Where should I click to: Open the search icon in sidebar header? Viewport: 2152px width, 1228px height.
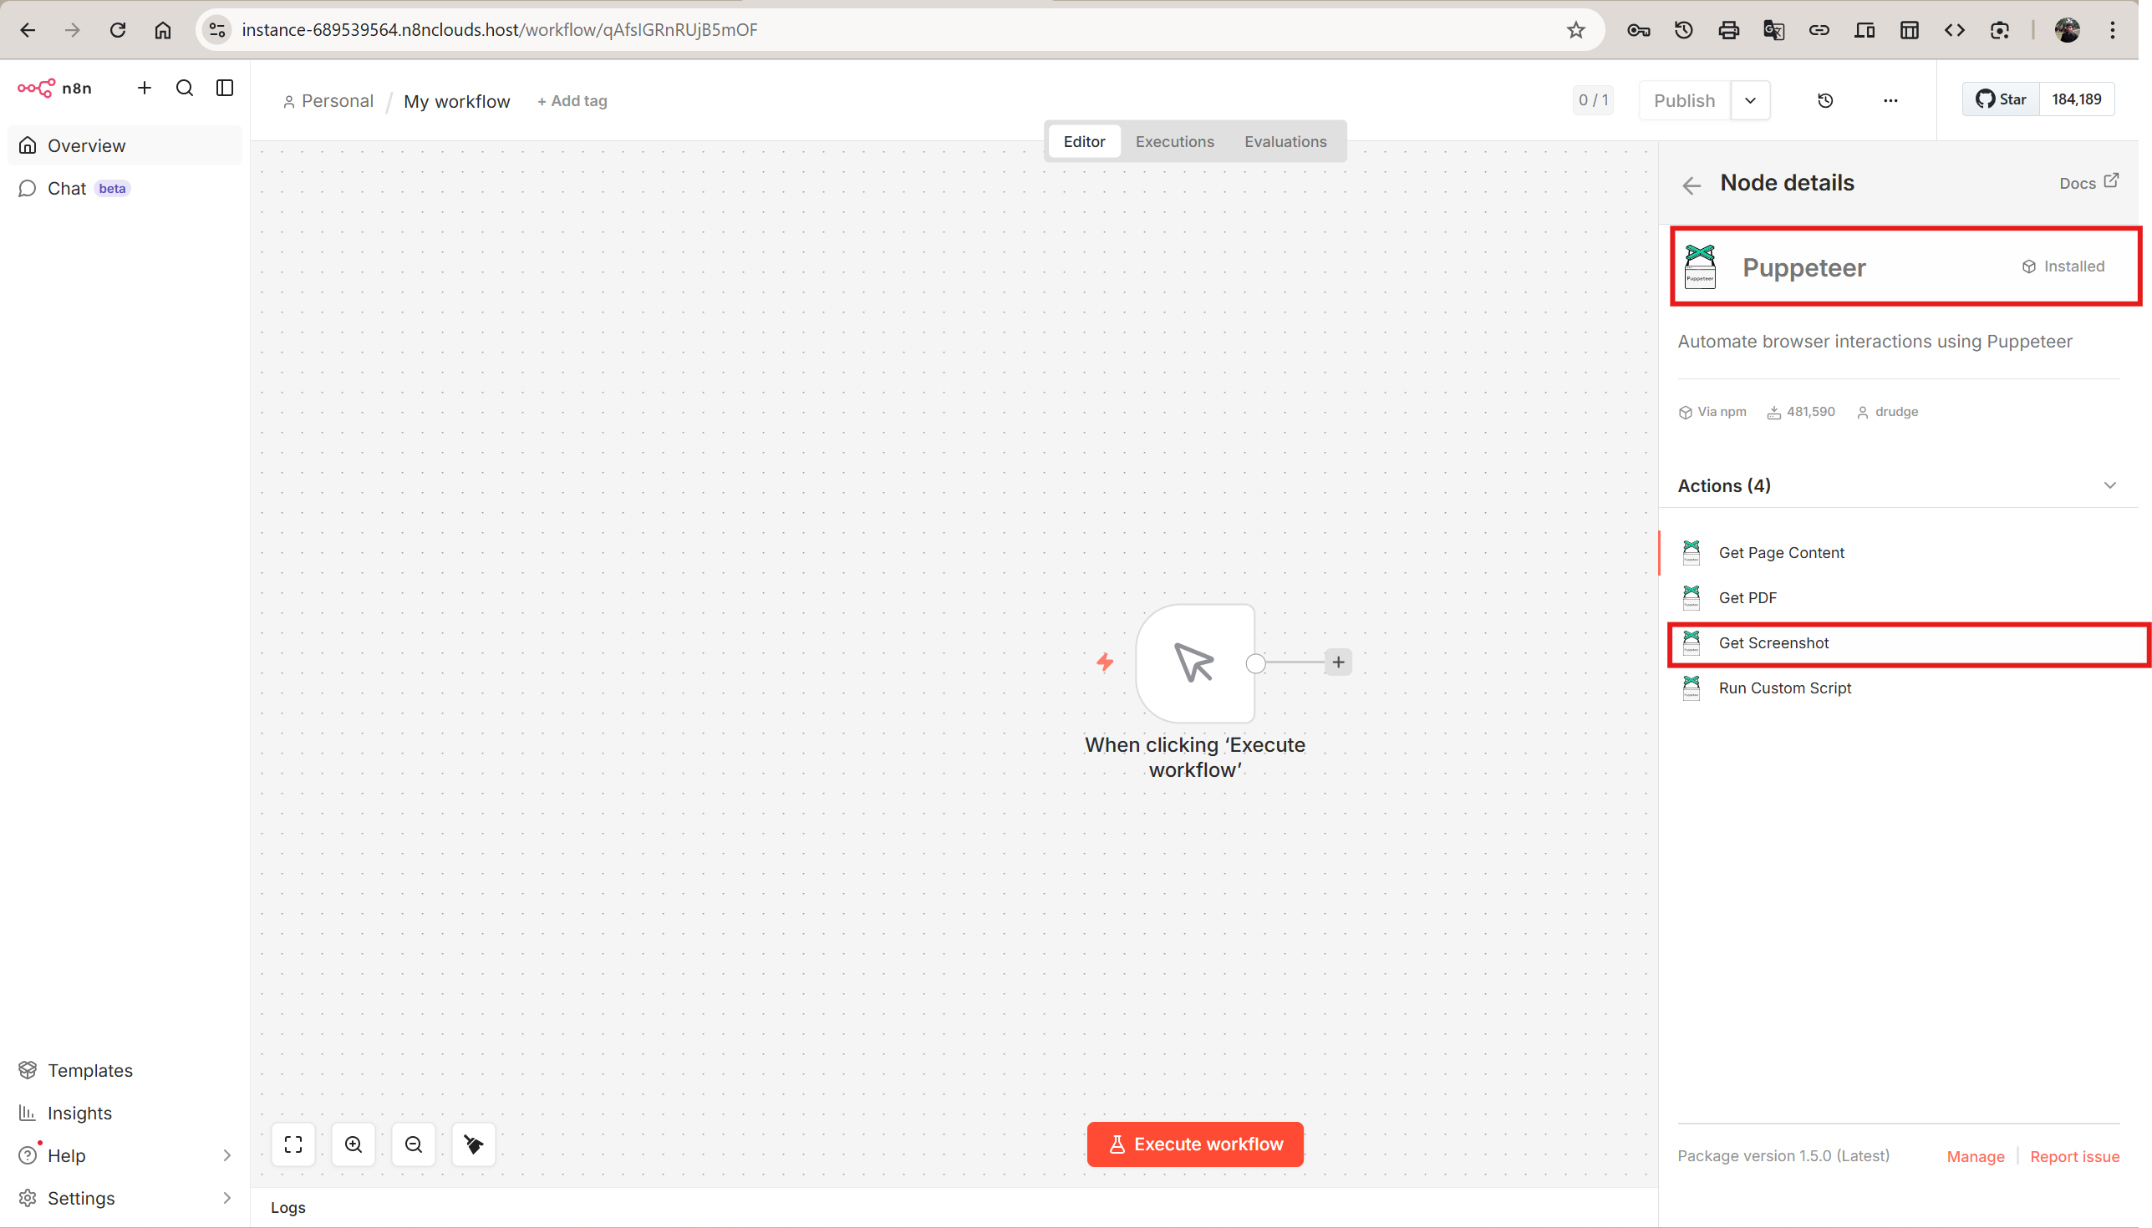click(x=185, y=88)
